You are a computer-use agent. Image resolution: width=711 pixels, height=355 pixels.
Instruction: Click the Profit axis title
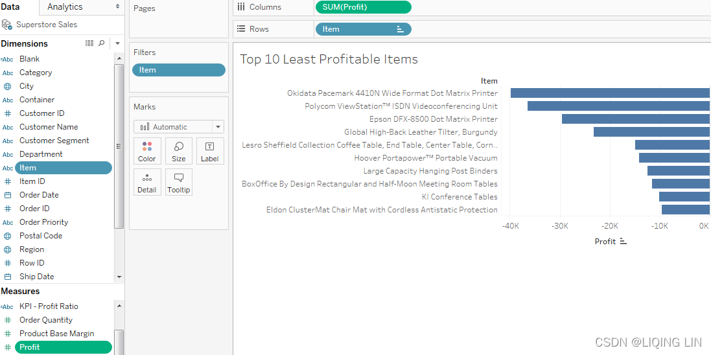coord(605,242)
